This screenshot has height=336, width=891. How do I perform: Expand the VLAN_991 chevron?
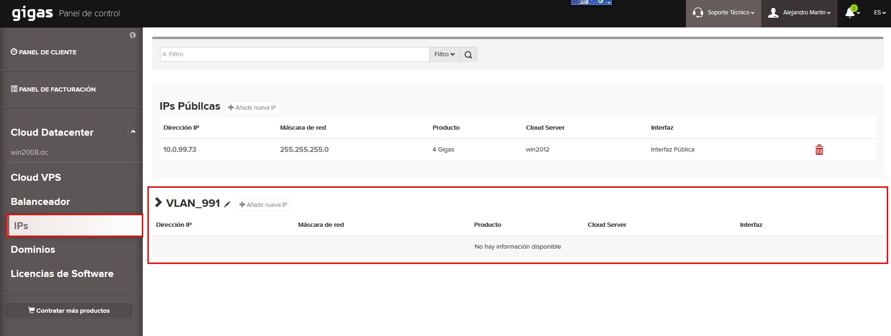pos(159,202)
